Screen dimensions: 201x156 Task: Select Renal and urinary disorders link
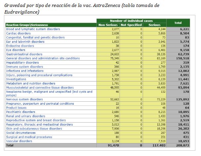pos(25,116)
